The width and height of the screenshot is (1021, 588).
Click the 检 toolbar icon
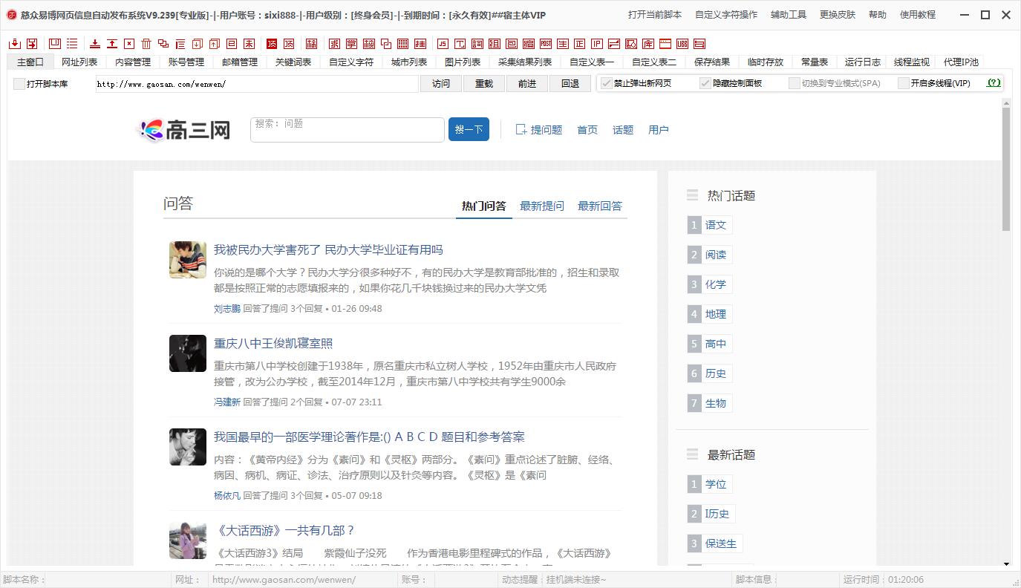(368, 44)
